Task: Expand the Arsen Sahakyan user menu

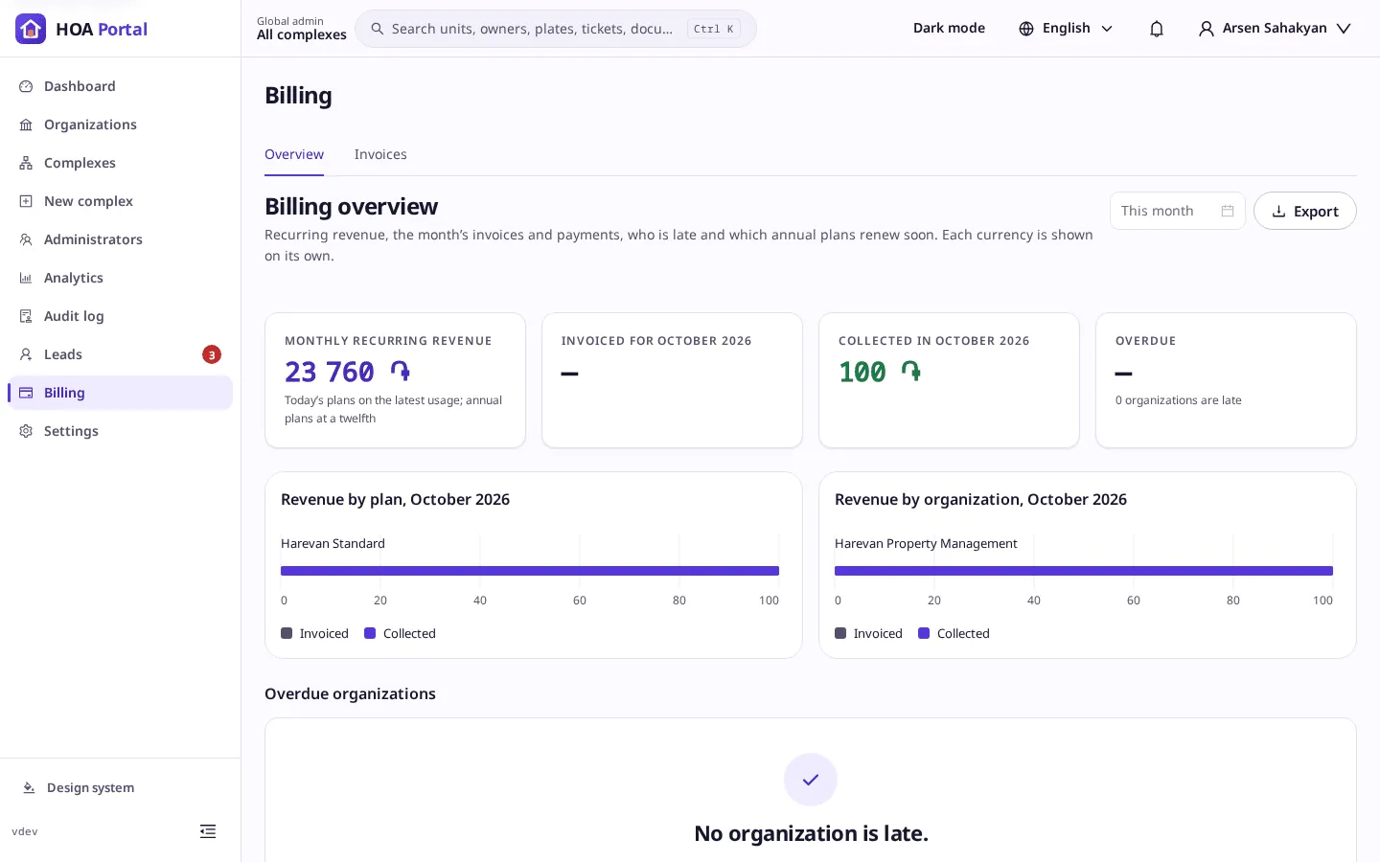Action: 1275,29
